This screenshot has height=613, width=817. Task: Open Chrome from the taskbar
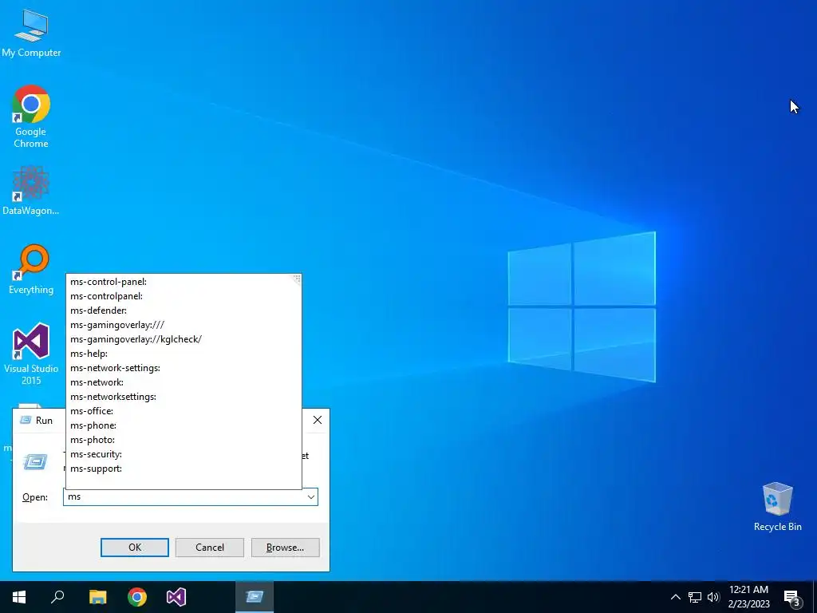pyautogui.click(x=137, y=597)
